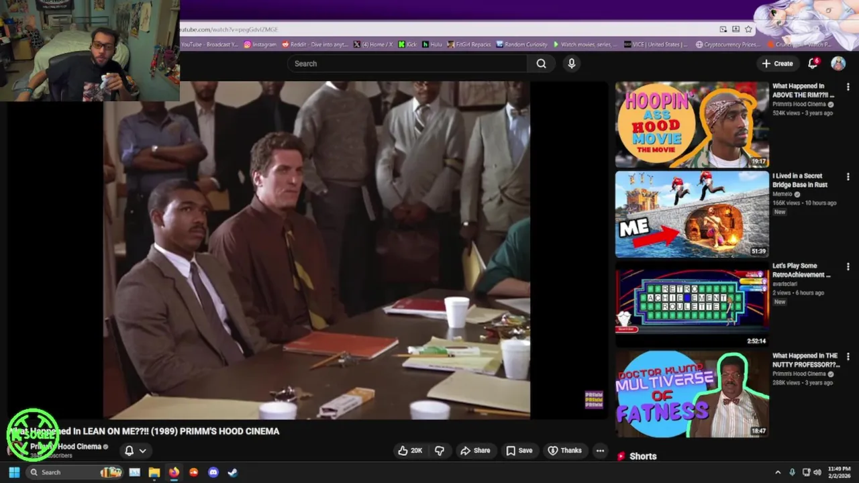Open Retro Achievement Roulette thumbnail
The height and width of the screenshot is (483, 859).
click(692, 305)
